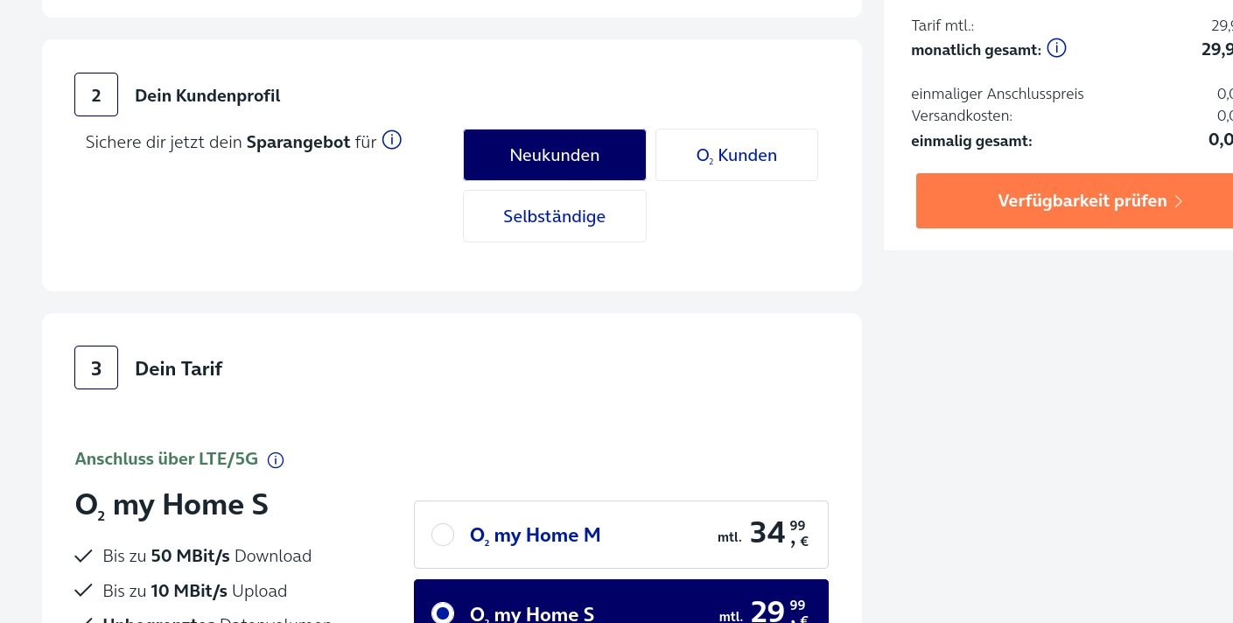
Task: Click info icon next to monatlich gesamt
Action: click(1056, 48)
